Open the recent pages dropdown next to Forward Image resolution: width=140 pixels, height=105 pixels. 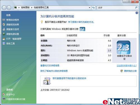point(12,8)
